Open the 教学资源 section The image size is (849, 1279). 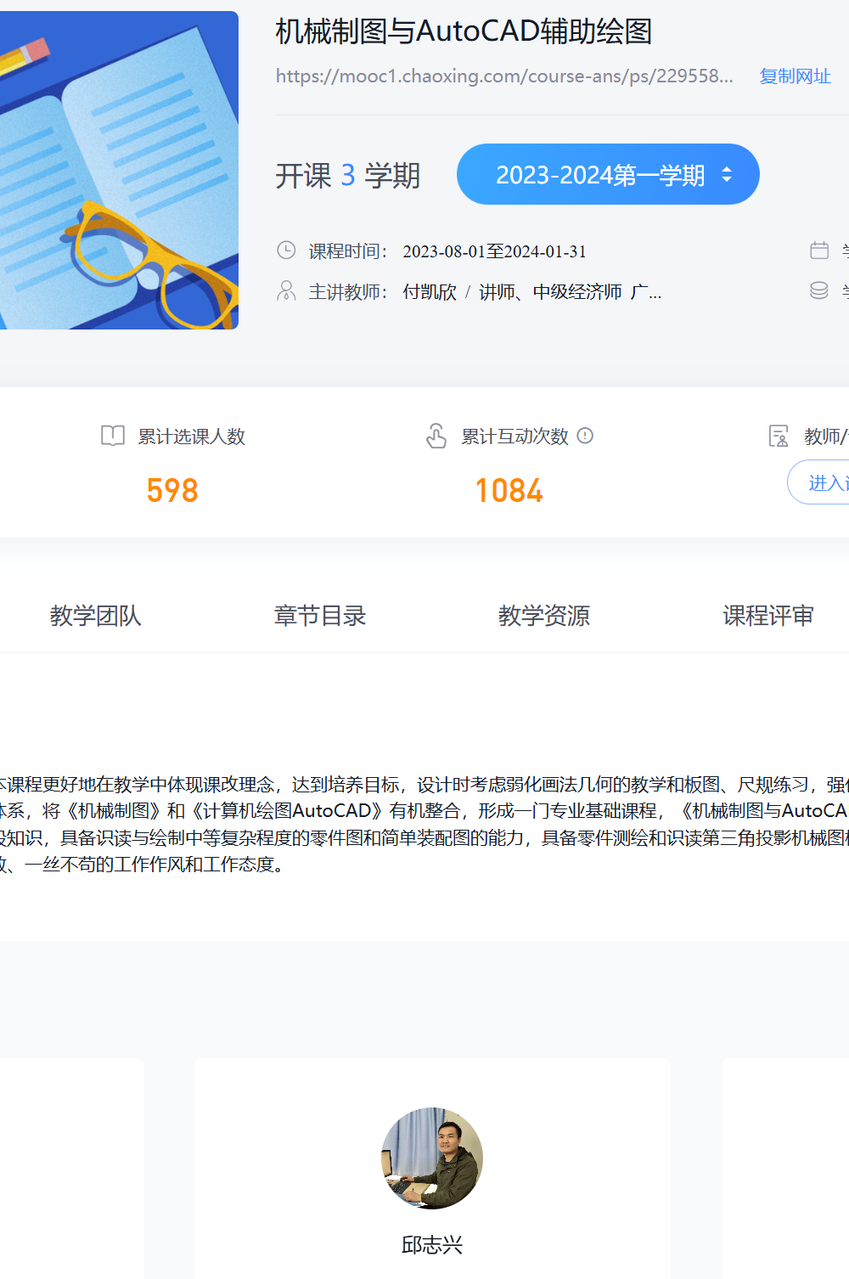pos(544,615)
